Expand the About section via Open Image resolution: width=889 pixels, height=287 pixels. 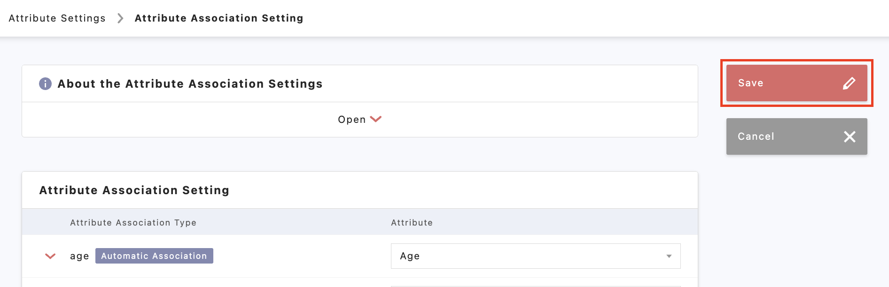[x=352, y=120]
